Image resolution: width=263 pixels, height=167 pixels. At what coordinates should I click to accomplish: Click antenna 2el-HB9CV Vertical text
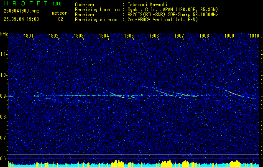coord(162,20)
